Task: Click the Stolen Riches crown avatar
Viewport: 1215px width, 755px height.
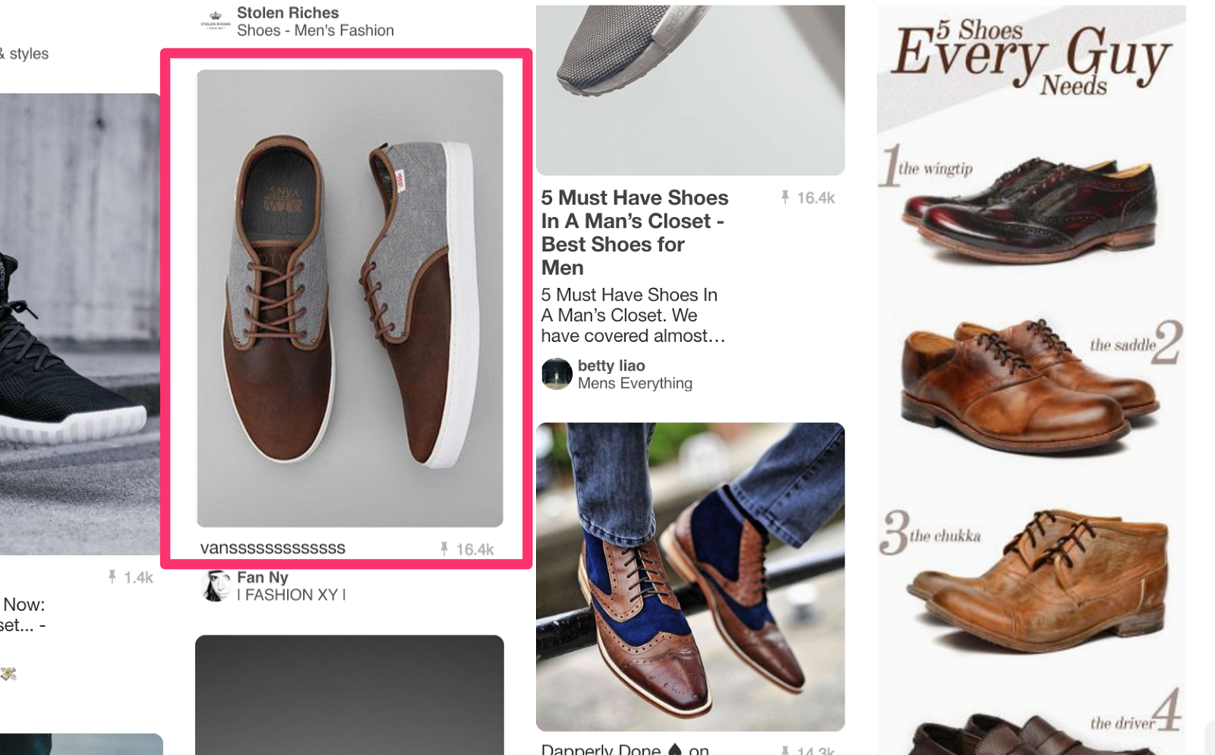Action: coord(215,19)
